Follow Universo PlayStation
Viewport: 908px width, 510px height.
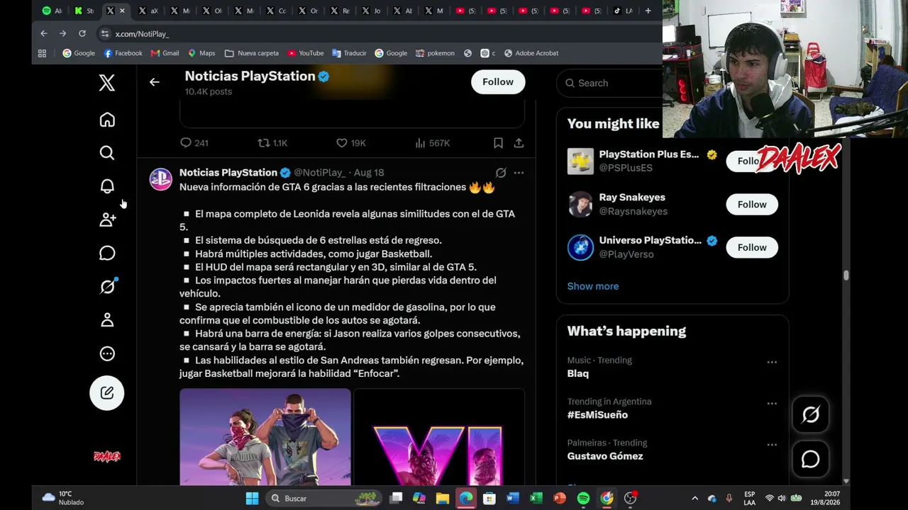click(x=752, y=247)
